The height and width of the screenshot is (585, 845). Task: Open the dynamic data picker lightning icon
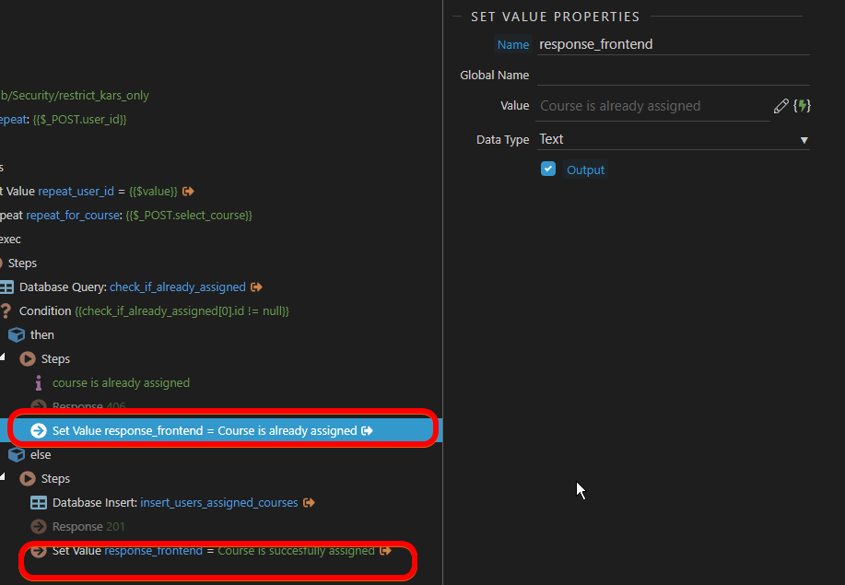(x=802, y=106)
